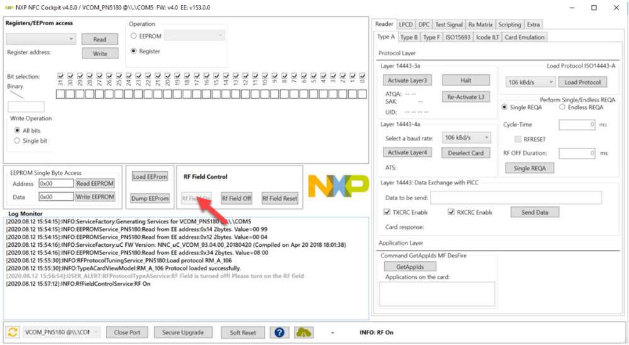Click Write EEPROM button

click(x=95, y=196)
